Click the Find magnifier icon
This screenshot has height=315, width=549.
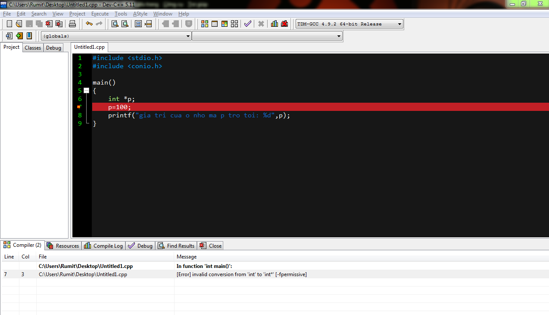(115, 24)
